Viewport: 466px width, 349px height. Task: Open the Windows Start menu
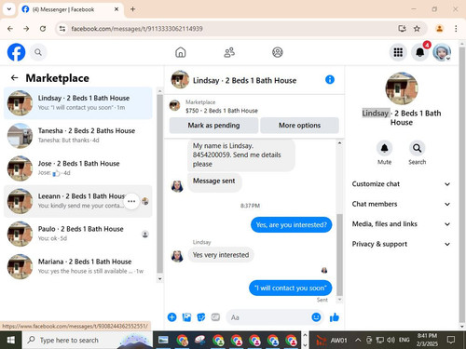click(11, 340)
